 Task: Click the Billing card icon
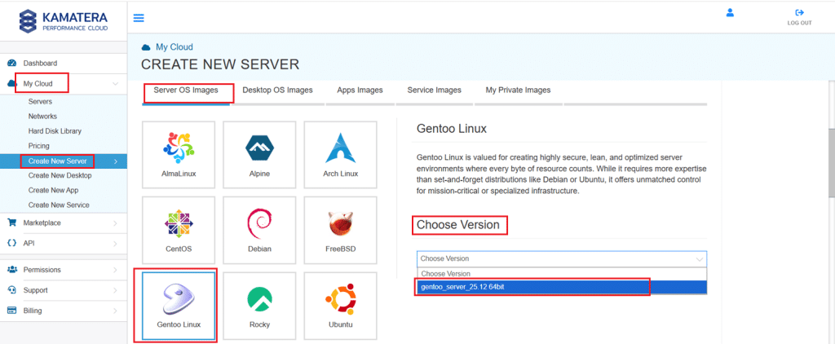[11, 311]
